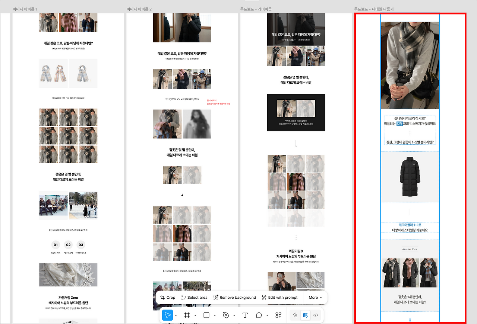
Task: Click the 'Another View' label
Action: (x=410, y=249)
